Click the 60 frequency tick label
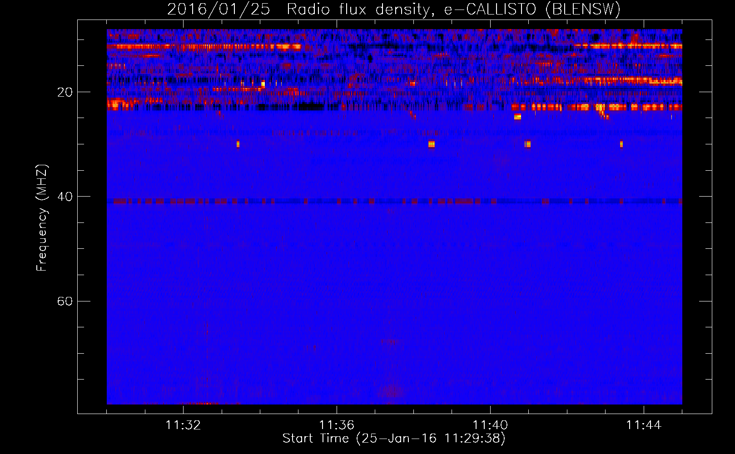The width and height of the screenshot is (735, 454). [x=65, y=301]
